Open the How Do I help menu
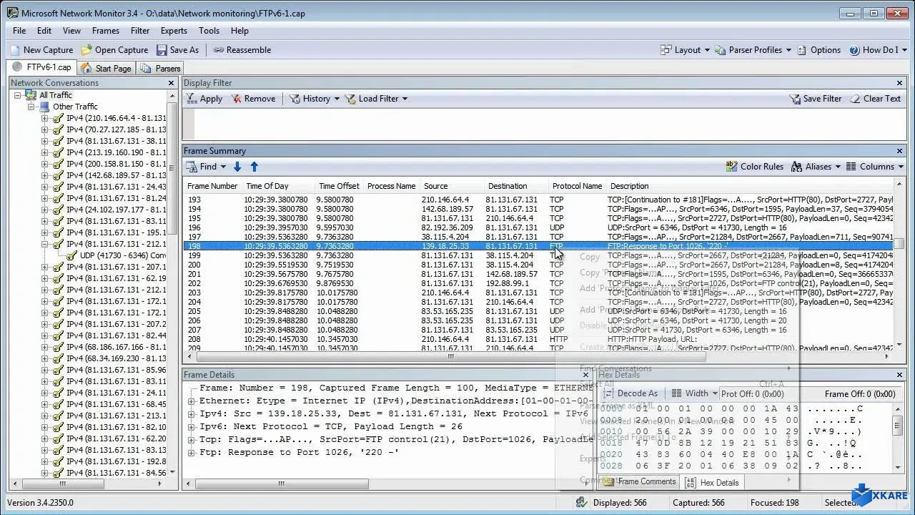Screen dimensions: 915x515 (878, 50)
